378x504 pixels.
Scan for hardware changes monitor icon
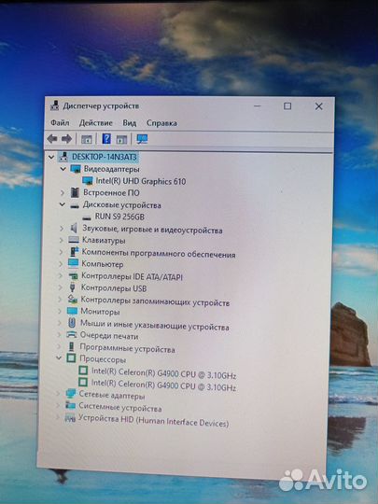142,139
